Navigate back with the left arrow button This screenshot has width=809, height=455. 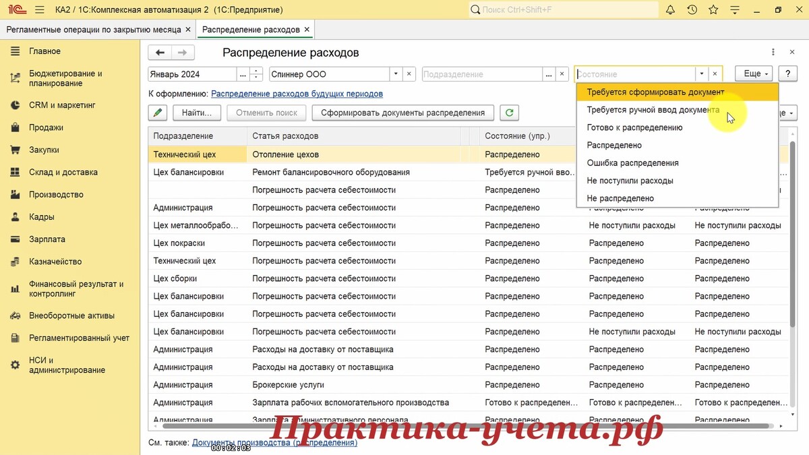(x=160, y=53)
